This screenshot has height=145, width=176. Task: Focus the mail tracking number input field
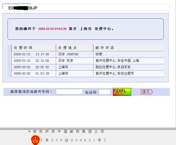pos(69,92)
